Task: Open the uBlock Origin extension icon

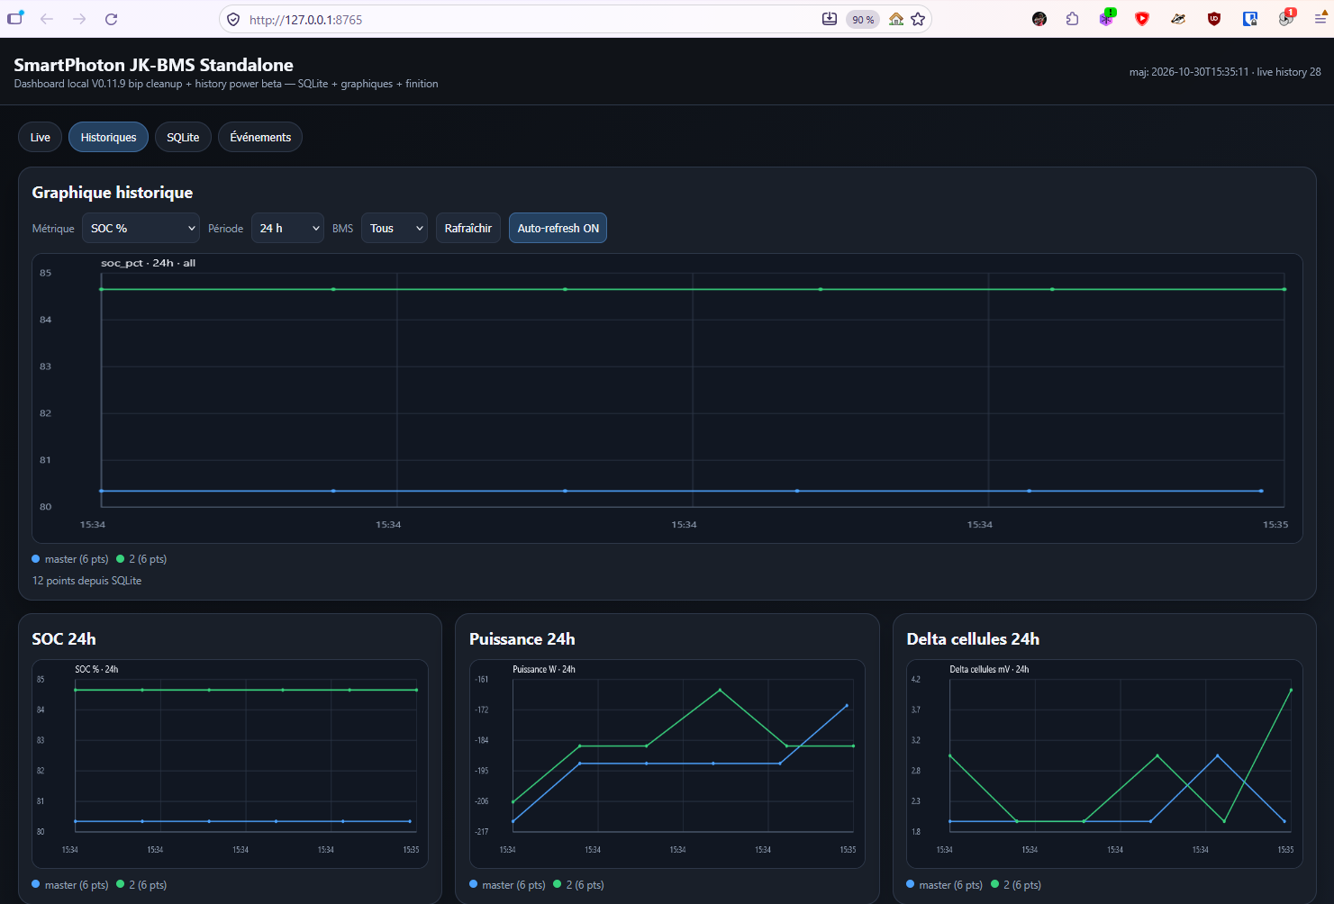Action: click(1214, 19)
